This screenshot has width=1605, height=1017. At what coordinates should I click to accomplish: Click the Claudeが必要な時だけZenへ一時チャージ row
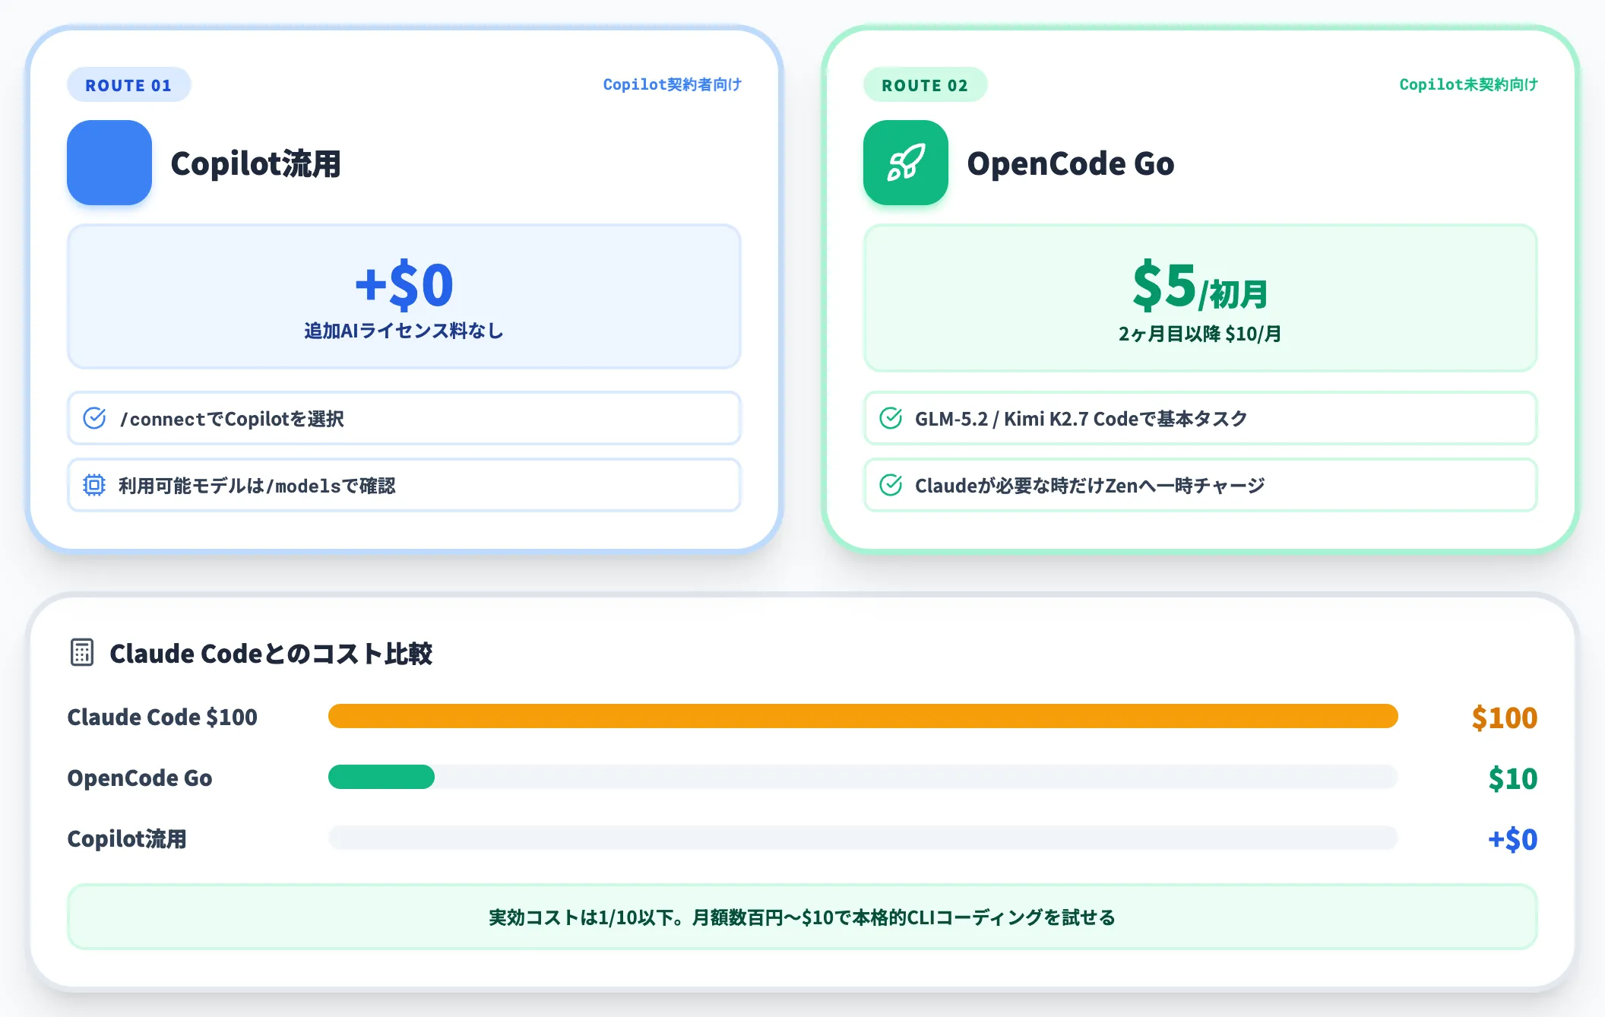click(1201, 485)
